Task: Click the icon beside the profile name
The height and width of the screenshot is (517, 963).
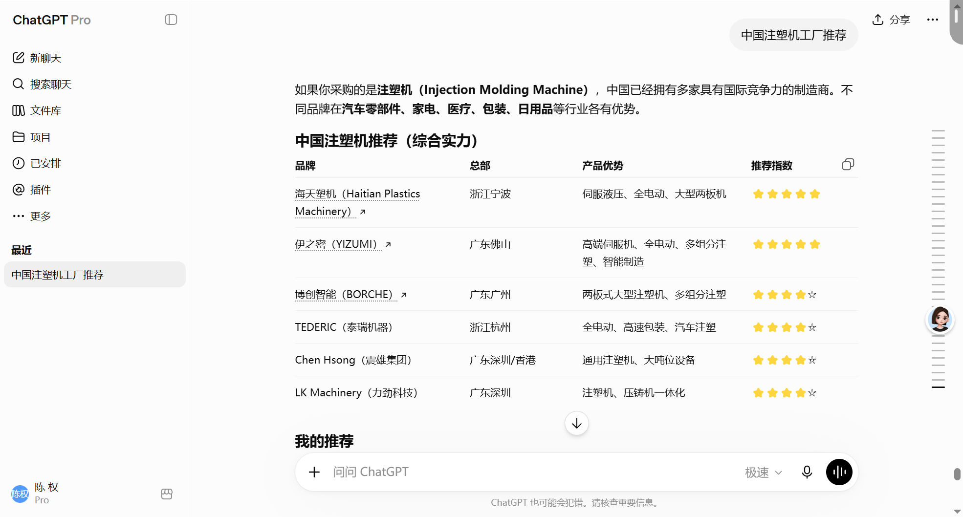Action: click(167, 494)
